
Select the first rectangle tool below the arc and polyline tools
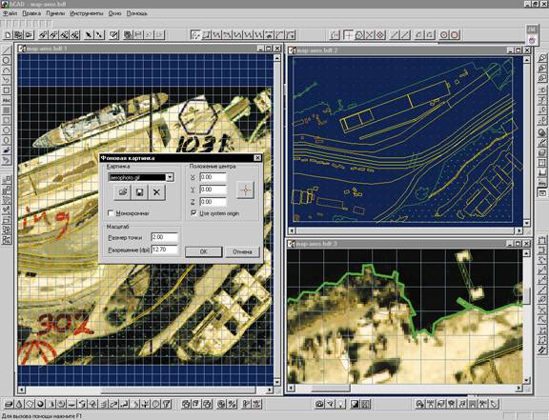coord(7,90)
